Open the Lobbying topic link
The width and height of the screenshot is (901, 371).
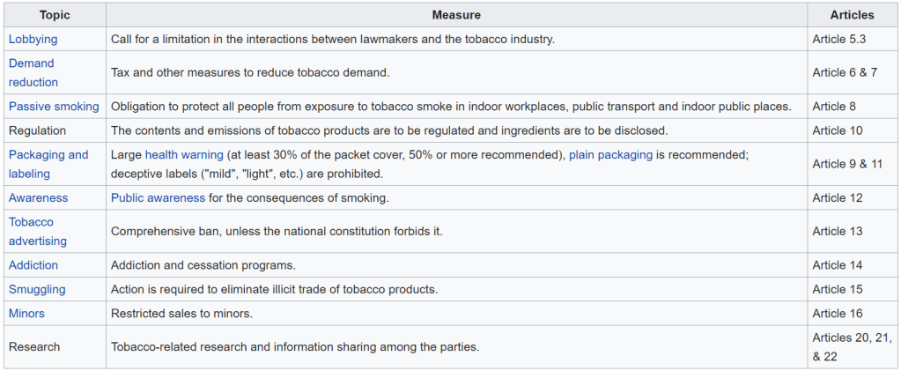[33, 40]
